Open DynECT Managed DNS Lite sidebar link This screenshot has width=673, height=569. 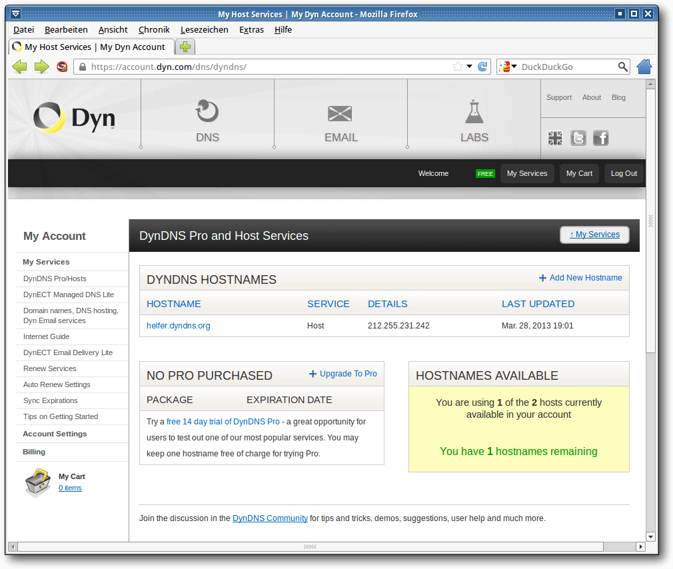pyautogui.click(x=69, y=294)
